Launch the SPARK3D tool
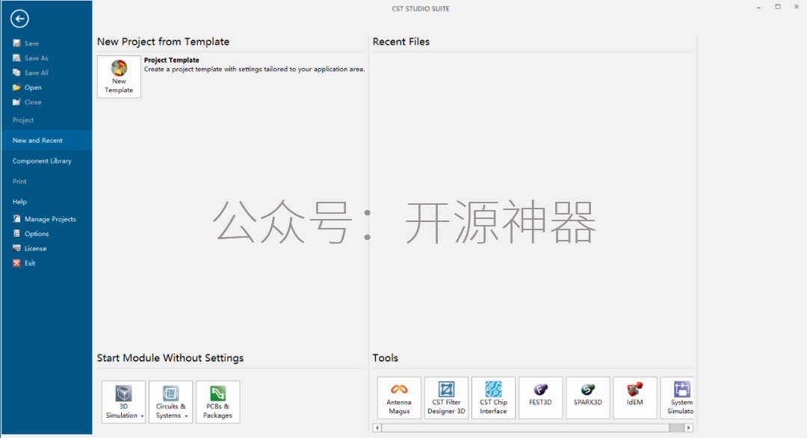 (x=588, y=398)
